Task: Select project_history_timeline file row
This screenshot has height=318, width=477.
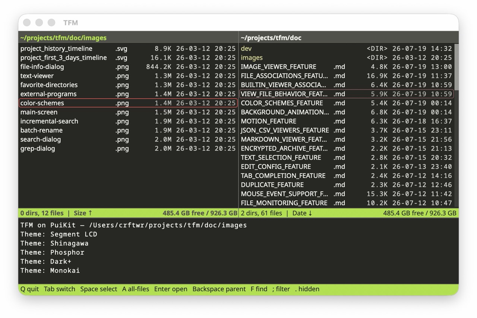Action: 128,49
